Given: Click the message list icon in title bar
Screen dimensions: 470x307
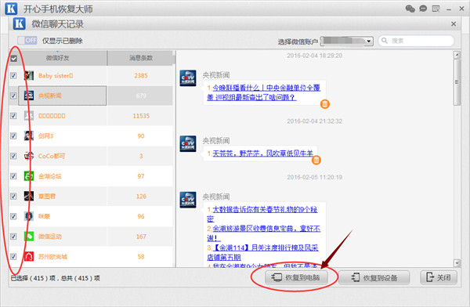Looking at the screenshot, I should 436,9.
